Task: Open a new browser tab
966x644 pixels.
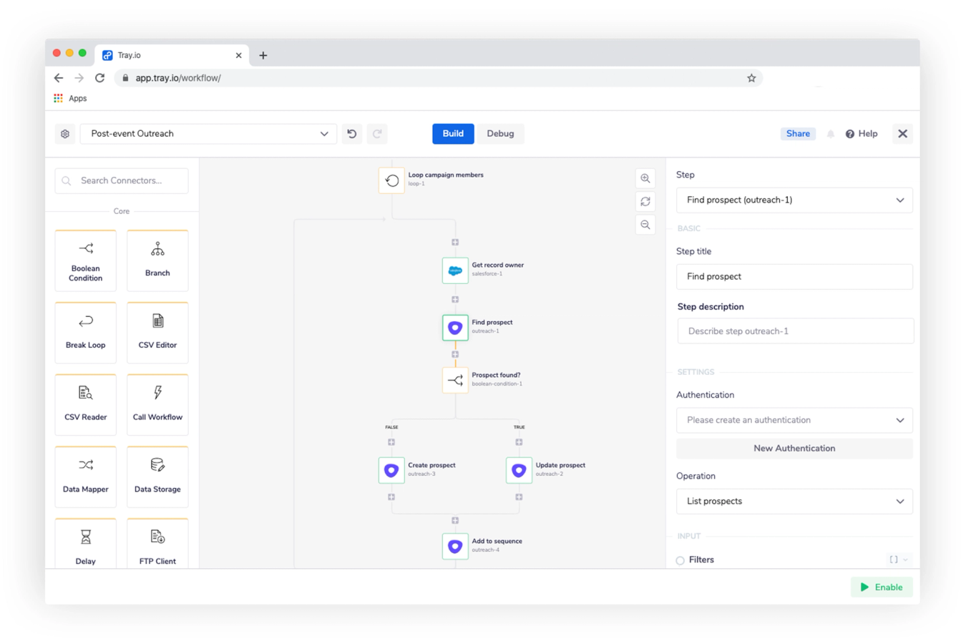Action: click(263, 55)
